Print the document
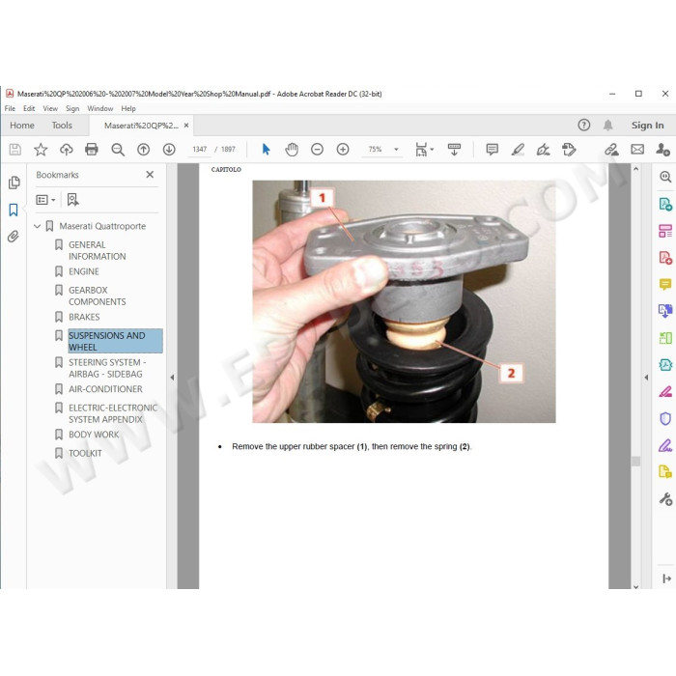676x676 pixels. tap(92, 149)
